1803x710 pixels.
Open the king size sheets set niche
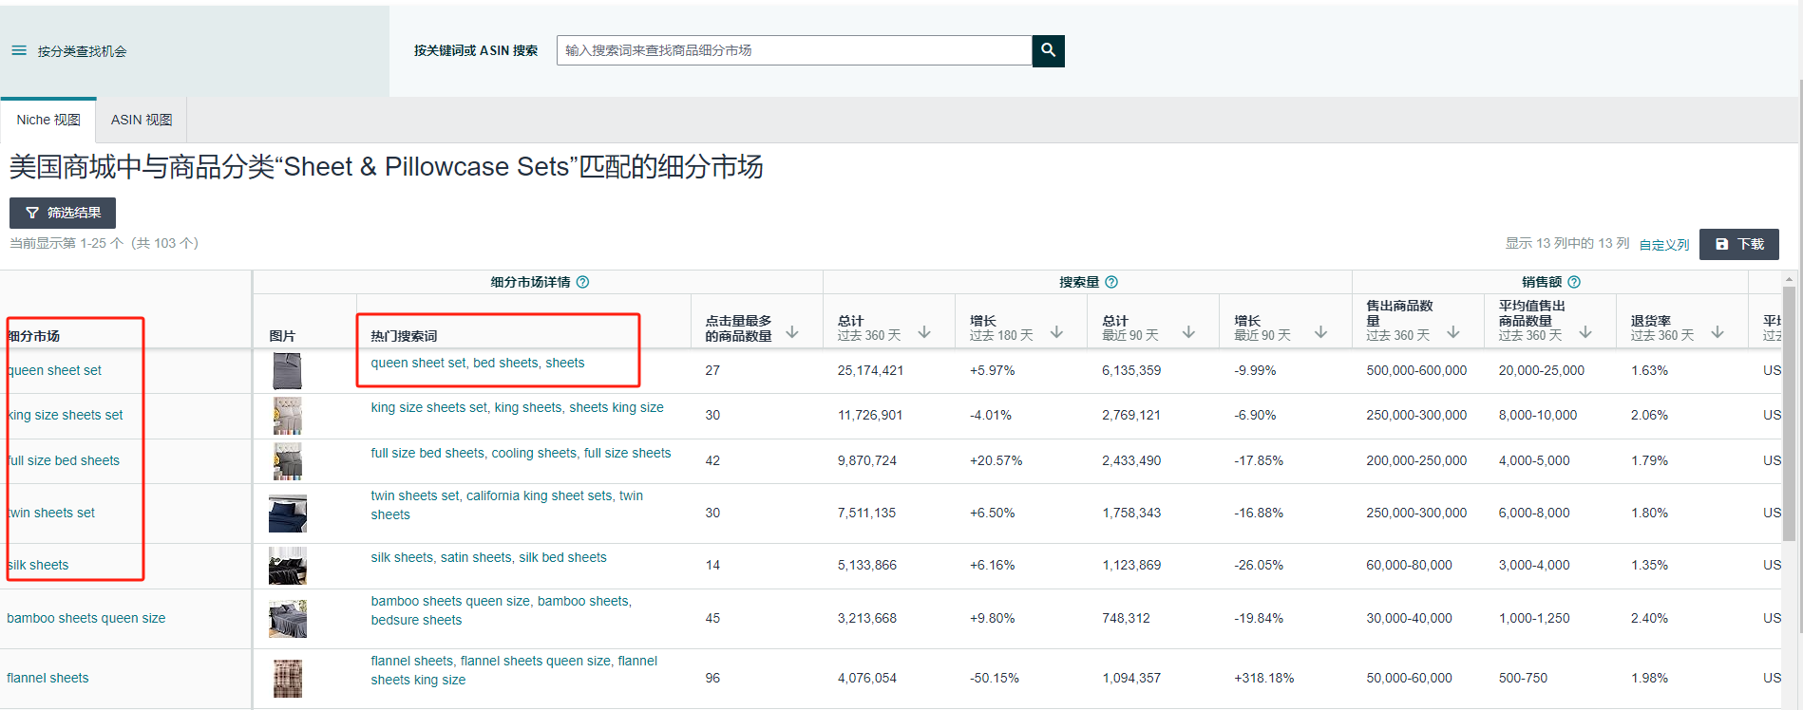65,415
